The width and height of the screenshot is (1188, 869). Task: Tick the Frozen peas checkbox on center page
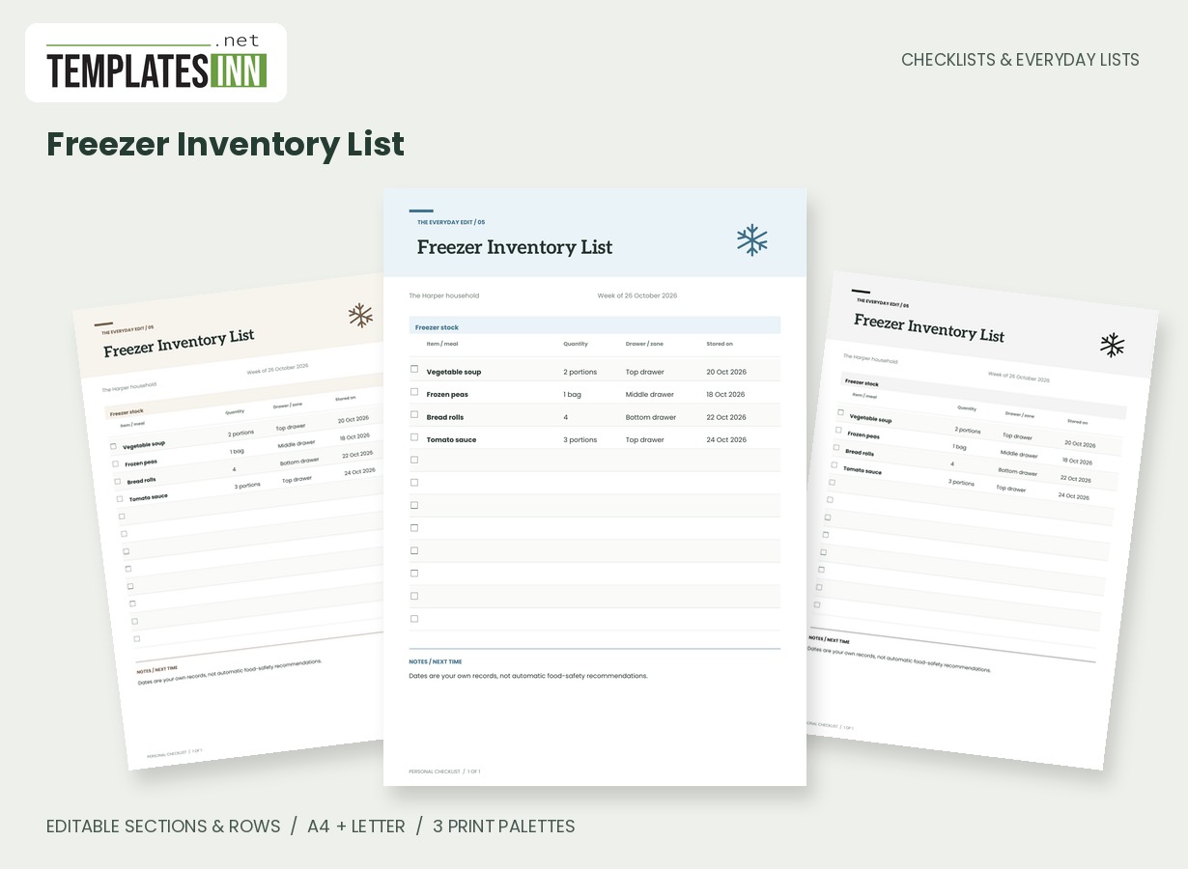414,392
